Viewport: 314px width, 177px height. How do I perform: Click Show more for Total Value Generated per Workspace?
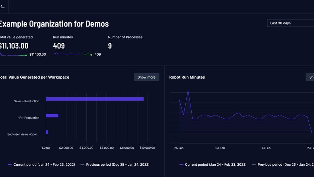pos(146,77)
